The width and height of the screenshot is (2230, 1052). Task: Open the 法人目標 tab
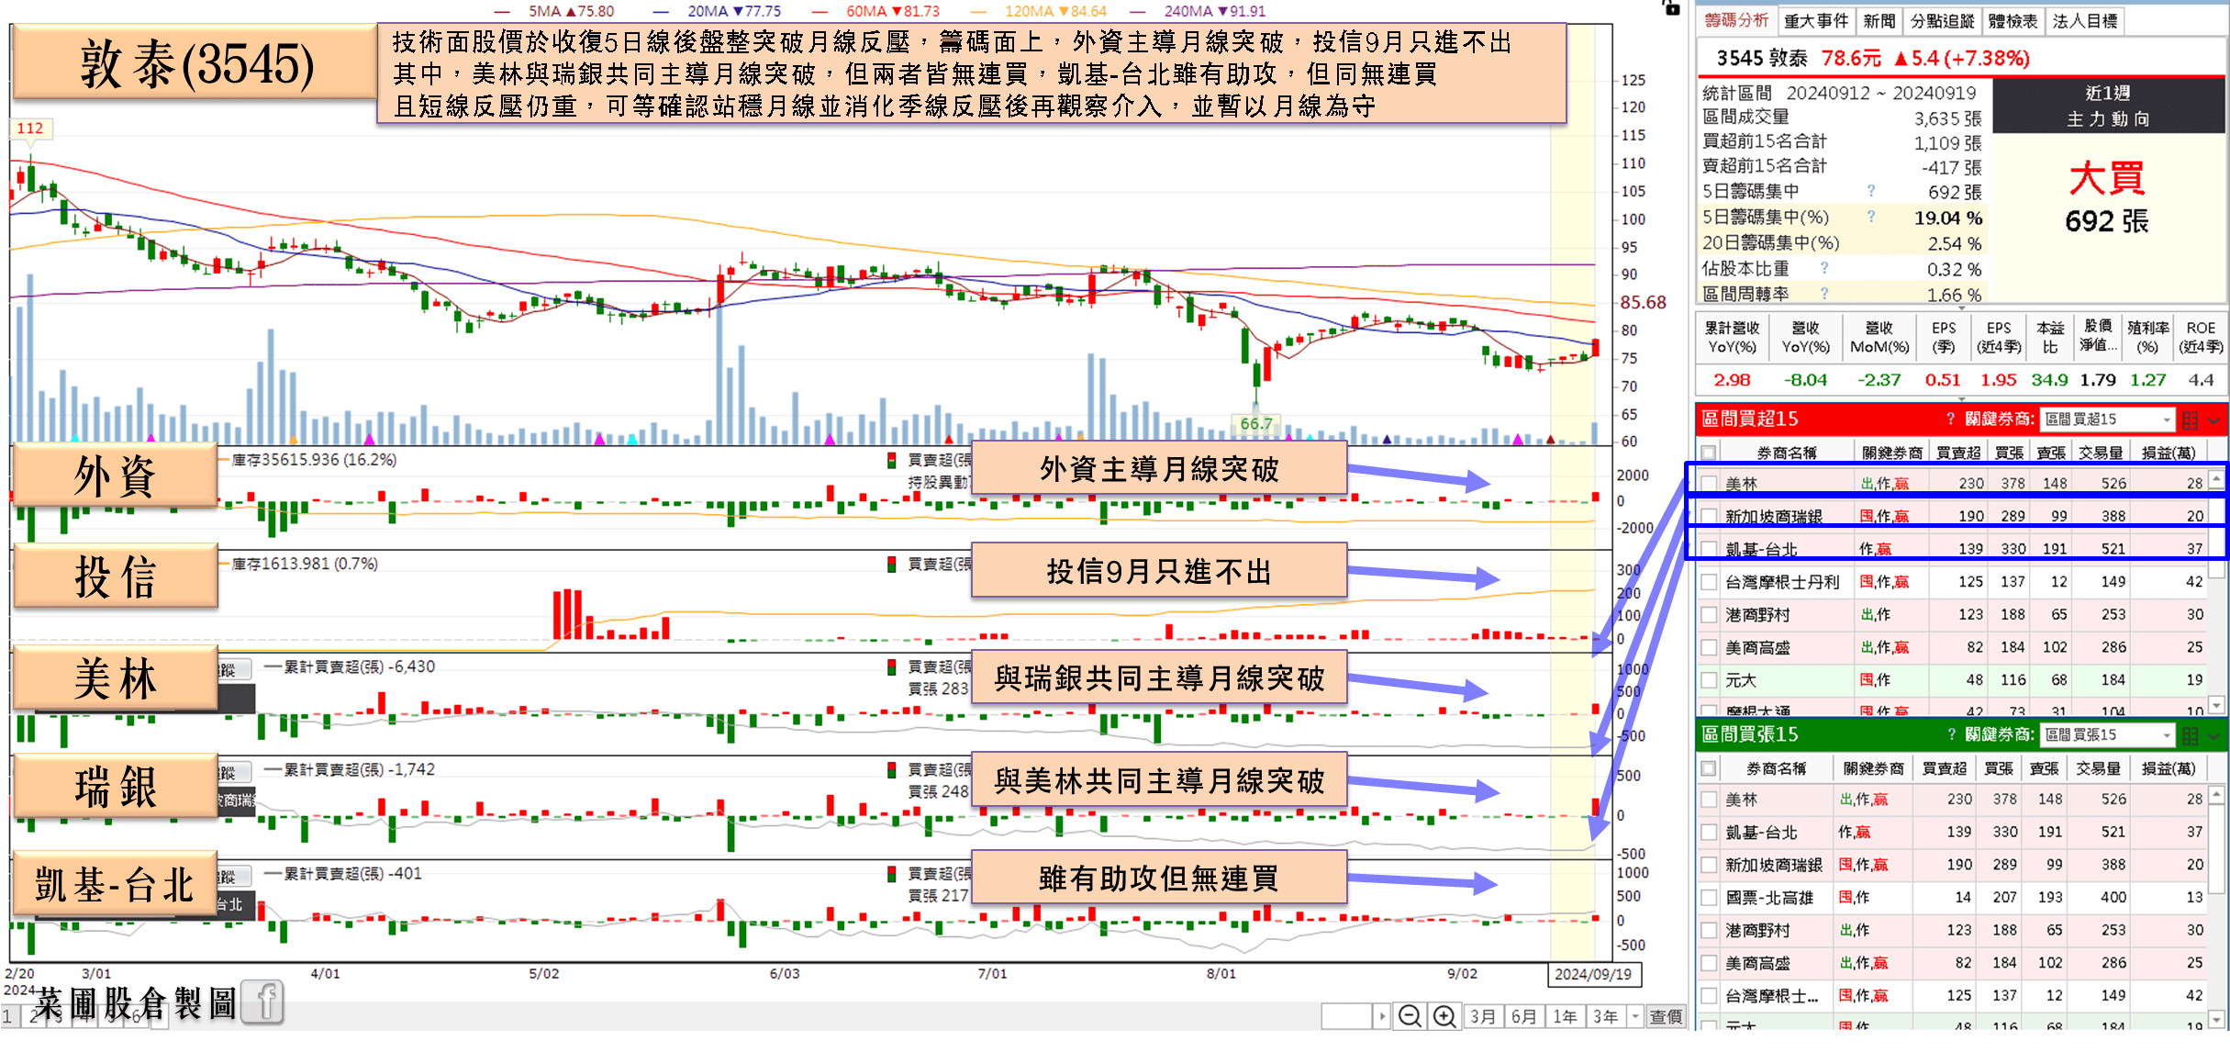[x=2084, y=20]
